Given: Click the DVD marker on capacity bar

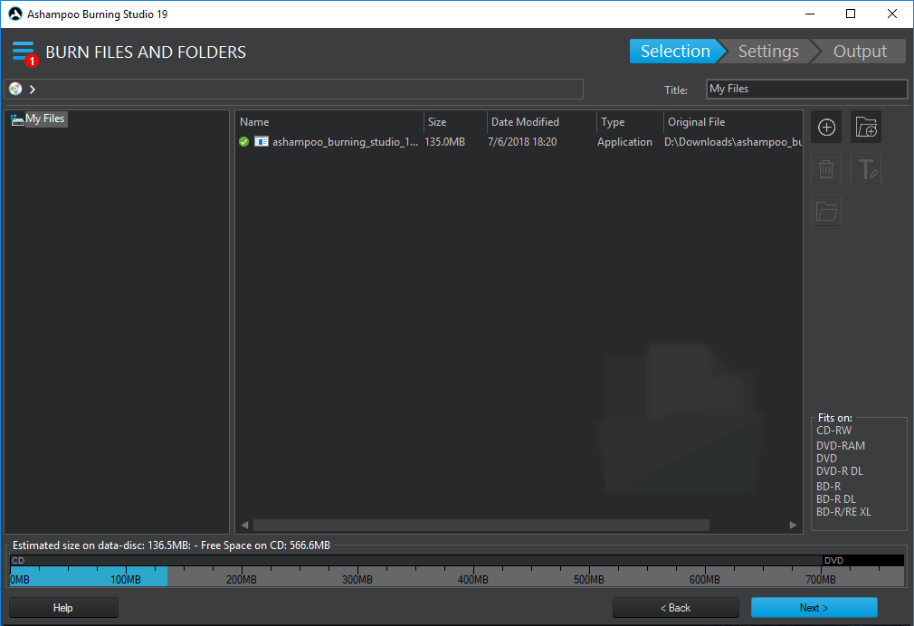Looking at the screenshot, I should (833, 560).
